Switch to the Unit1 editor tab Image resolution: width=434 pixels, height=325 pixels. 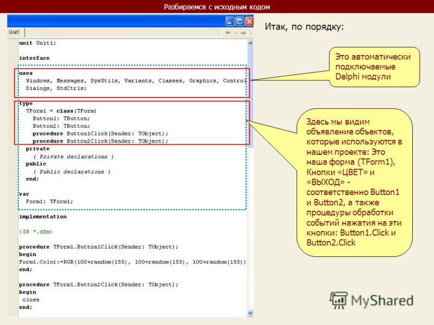(x=15, y=32)
